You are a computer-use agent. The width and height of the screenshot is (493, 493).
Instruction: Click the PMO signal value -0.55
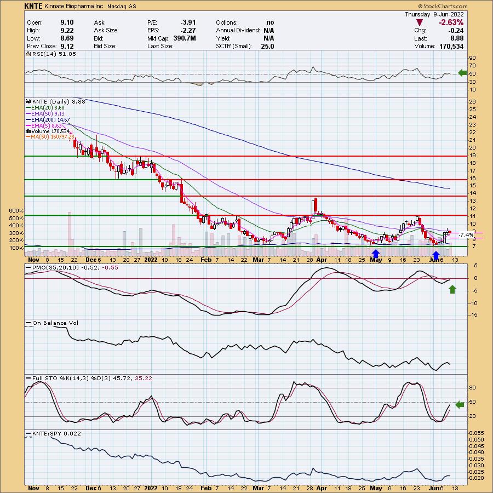(110, 267)
